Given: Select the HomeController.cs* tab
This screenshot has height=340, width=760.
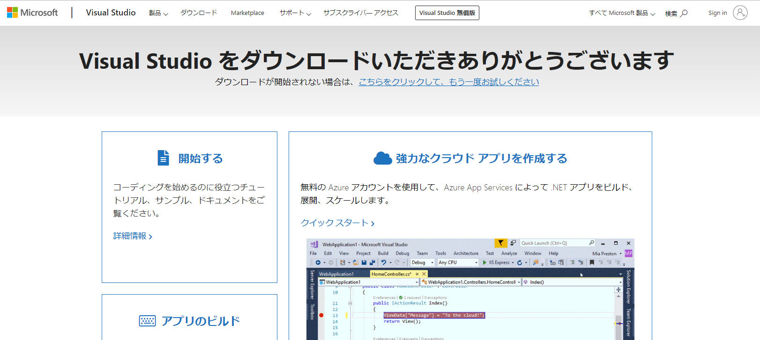Looking at the screenshot, I should pyautogui.click(x=391, y=274).
